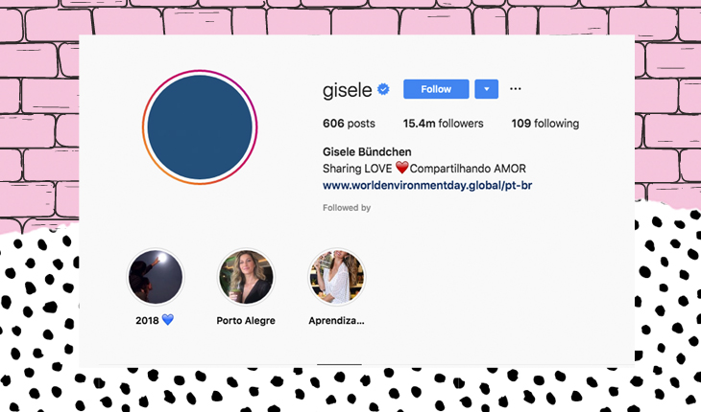Open the three-dot more options menu
Viewport: 701px width, 412px height.
point(516,89)
